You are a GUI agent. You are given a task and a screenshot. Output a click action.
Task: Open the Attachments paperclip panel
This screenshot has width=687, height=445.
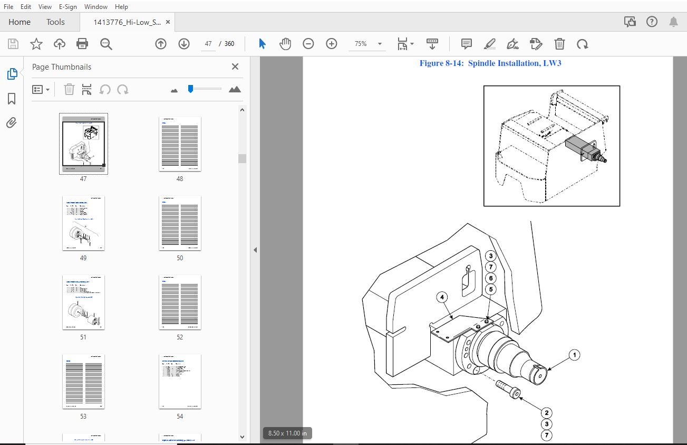pyautogui.click(x=12, y=123)
